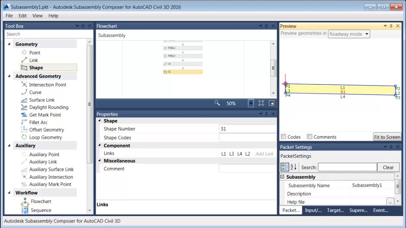Select the Link geometry tool icon

(x=24, y=60)
